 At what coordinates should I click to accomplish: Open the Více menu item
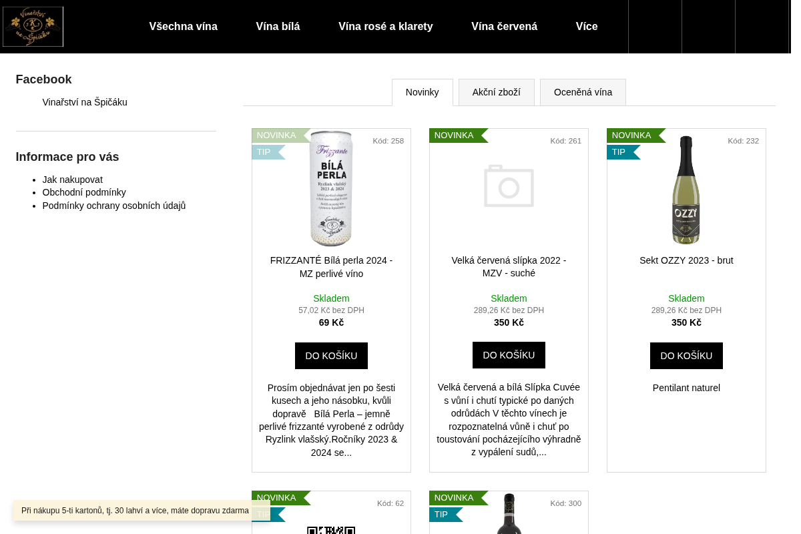coord(587,27)
